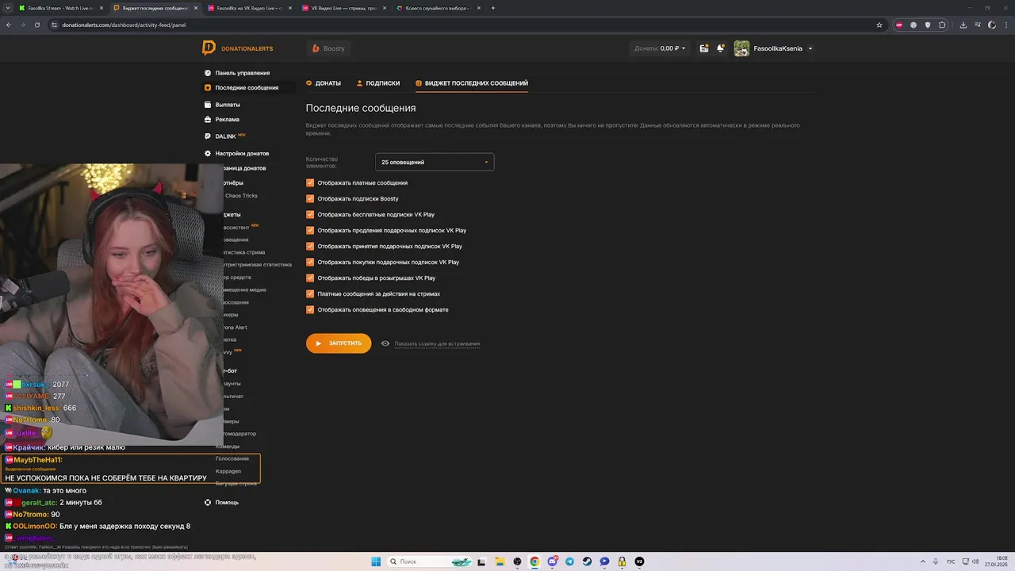1015x571 pixels.
Task: Click the taskbar Поиск search box
Action: click(430, 561)
